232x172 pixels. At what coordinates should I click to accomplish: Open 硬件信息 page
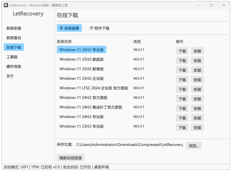point(14,66)
